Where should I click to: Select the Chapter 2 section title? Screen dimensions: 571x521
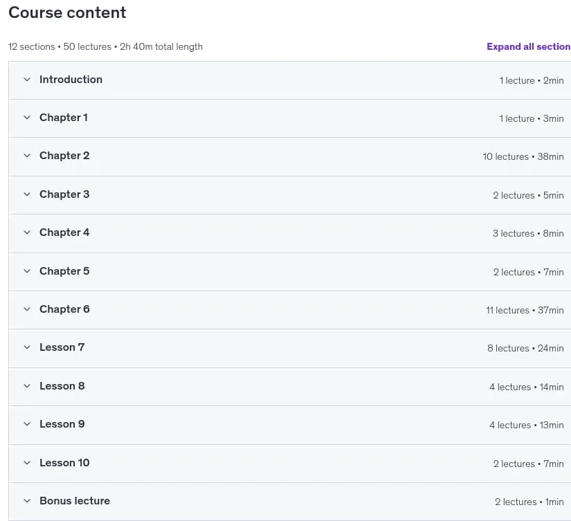(64, 156)
